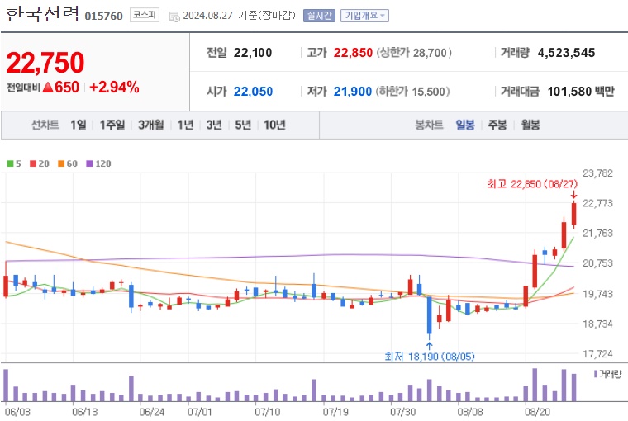Select the 1일 line chart tab

click(x=78, y=125)
